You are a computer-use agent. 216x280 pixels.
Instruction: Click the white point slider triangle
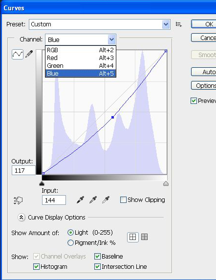pos(166,183)
